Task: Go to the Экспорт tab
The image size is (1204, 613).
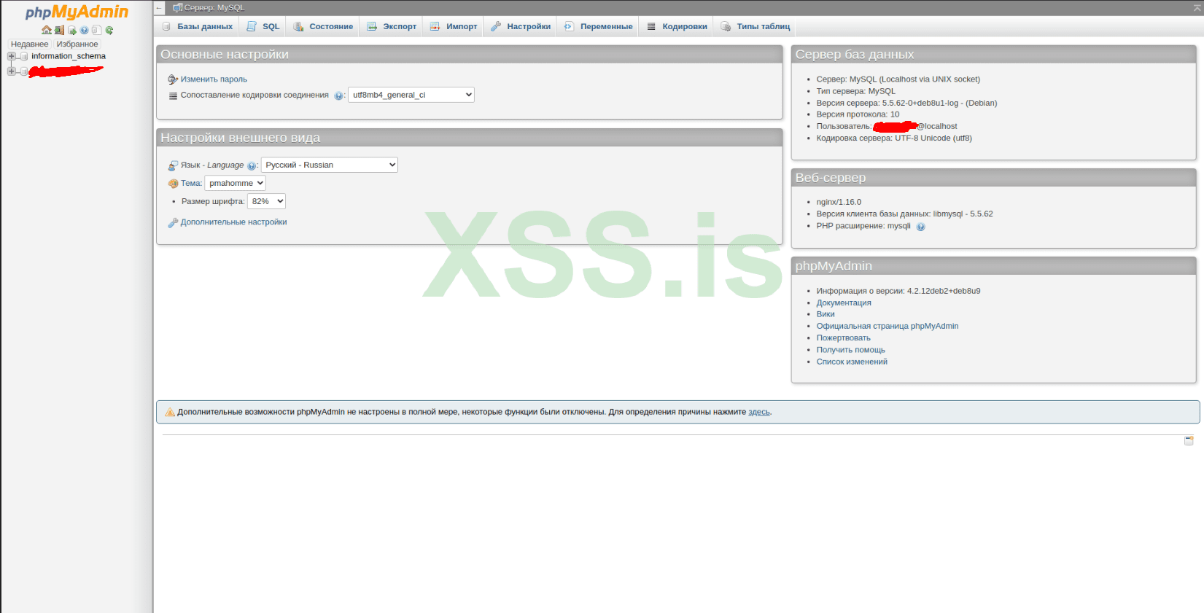Action: point(392,26)
